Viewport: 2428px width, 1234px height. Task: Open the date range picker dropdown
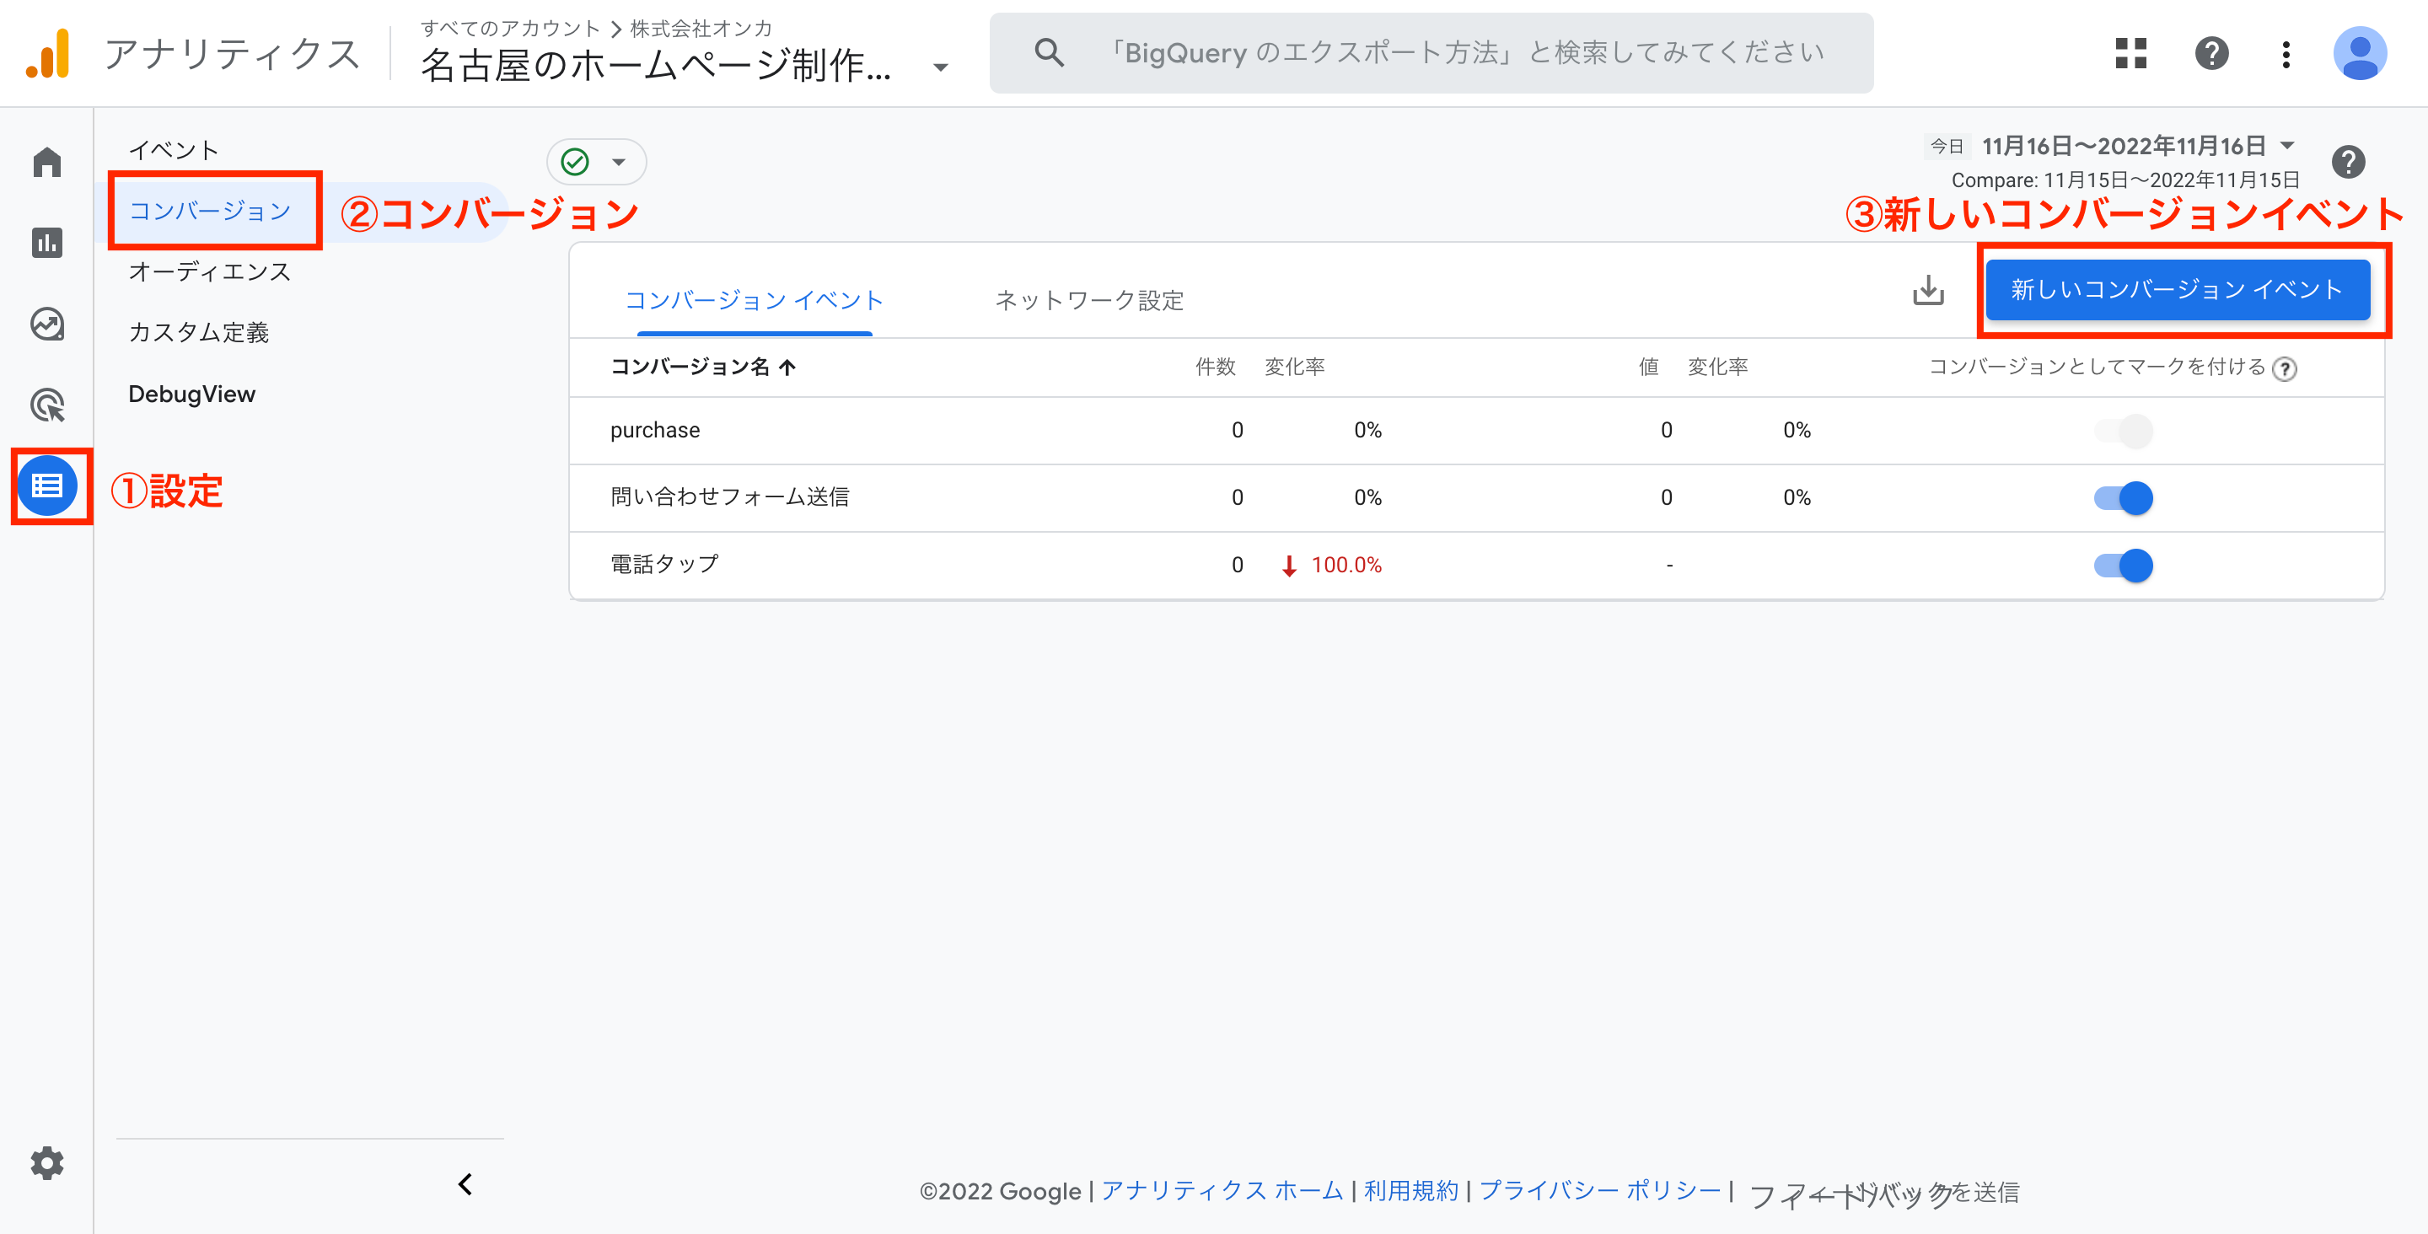point(2286,145)
